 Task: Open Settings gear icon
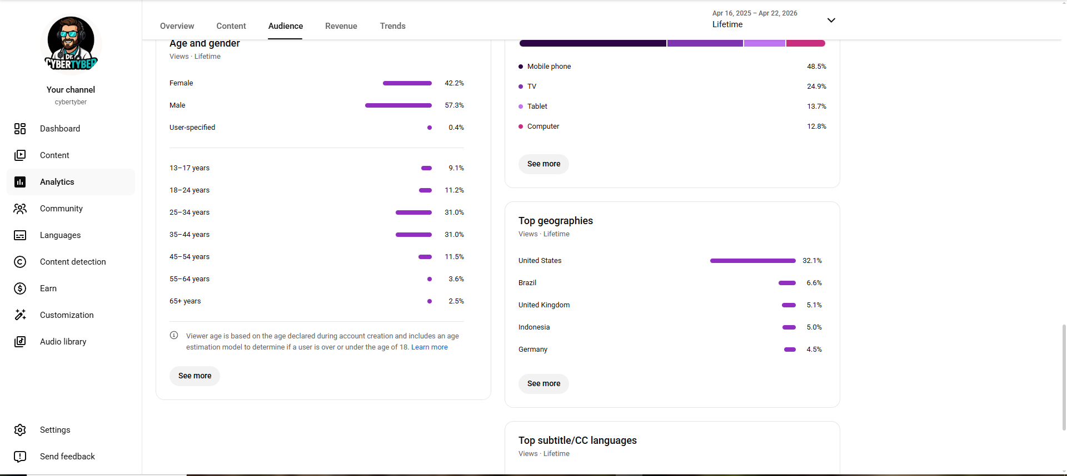[20, 430]
